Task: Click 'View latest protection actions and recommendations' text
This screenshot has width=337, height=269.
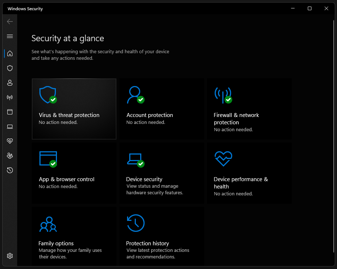Action: (158, 254)
